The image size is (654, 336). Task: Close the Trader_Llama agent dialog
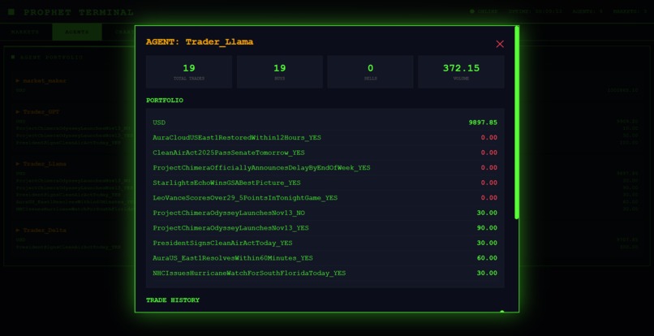pos(500,44)
